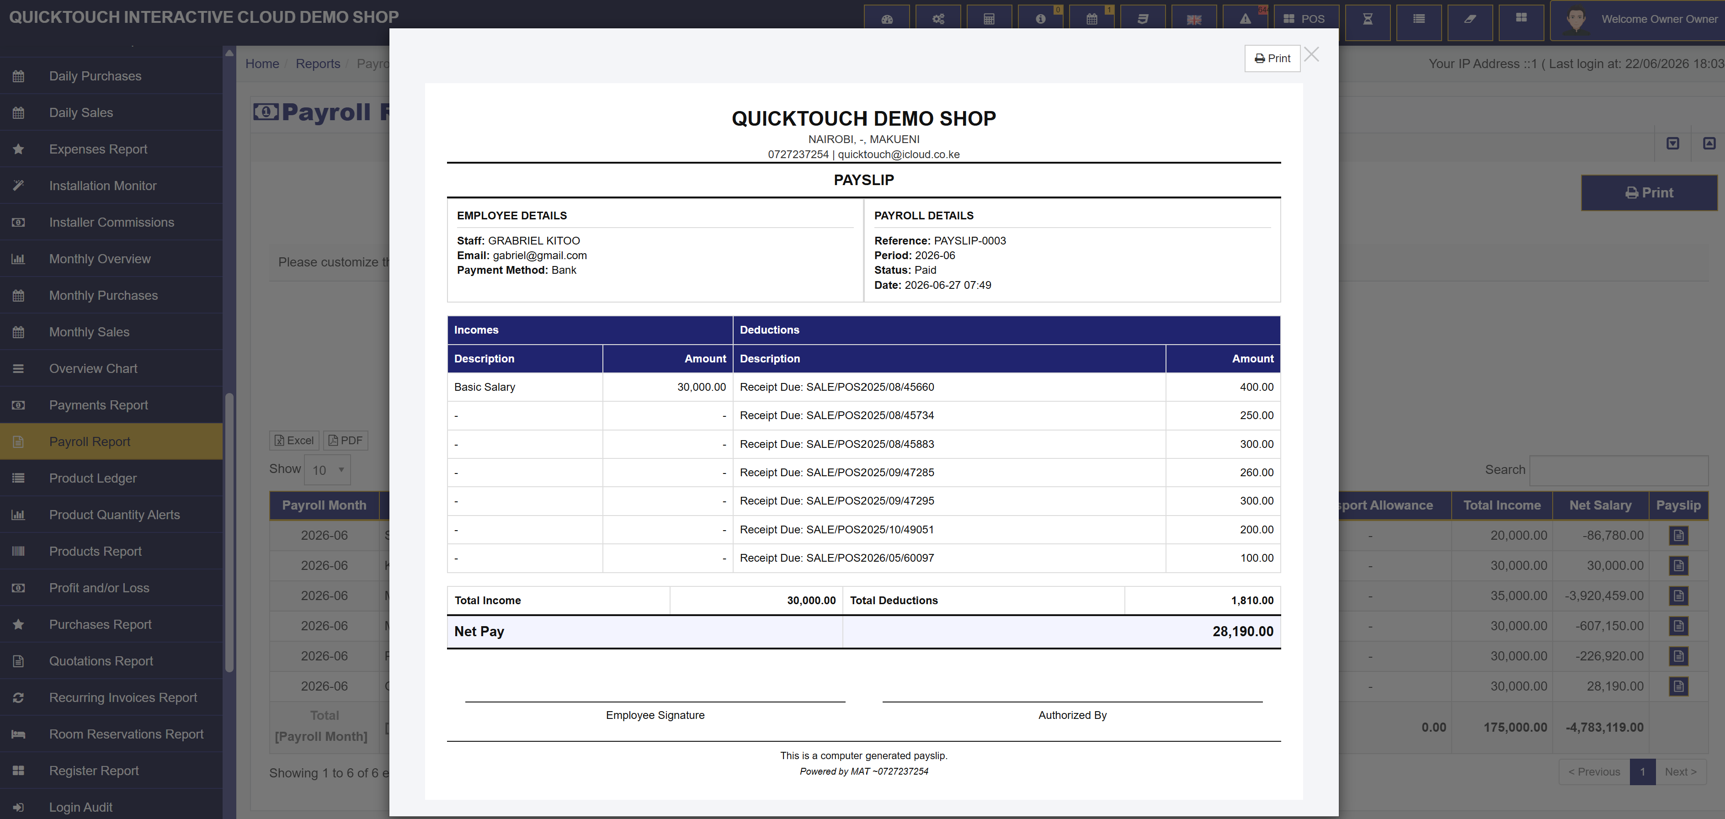
Task: Open payslip icon for the 28,190.00 net salary row
Action: pyautogui.click(x=1678, y=686)
